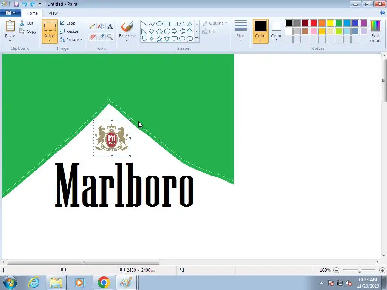The width and height of the screenshot is (387, 290).
Task: Open the Rotate dropdown menu
Action: coord(71,40)
